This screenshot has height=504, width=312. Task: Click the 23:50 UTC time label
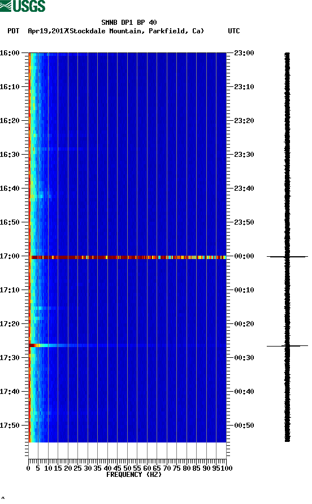(244, 222)
